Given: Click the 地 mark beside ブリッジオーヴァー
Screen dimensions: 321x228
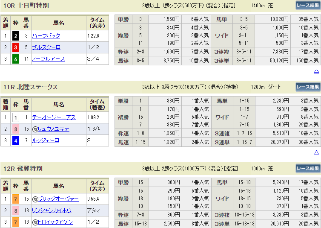Looking at the screenshot, I should click(x=35, y=199).
